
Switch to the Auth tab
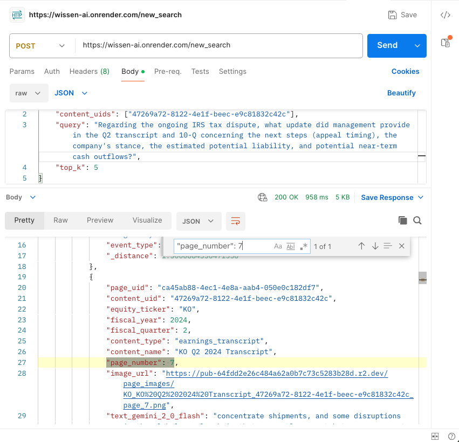(52, 71)
